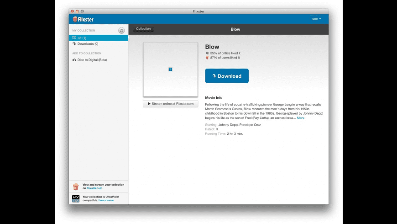Close the Flixster window with red button
397x224 pixels.
pos(73,11)
